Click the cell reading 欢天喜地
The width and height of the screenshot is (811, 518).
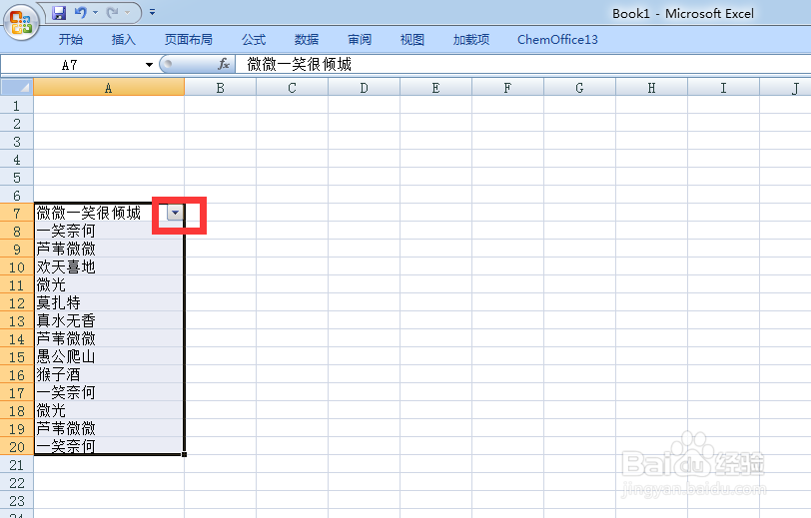[x=109, y=266]
